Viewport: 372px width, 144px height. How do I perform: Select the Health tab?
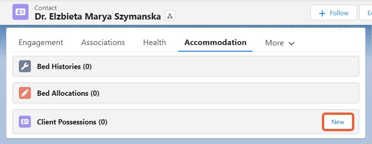click(x=154, y=43)
